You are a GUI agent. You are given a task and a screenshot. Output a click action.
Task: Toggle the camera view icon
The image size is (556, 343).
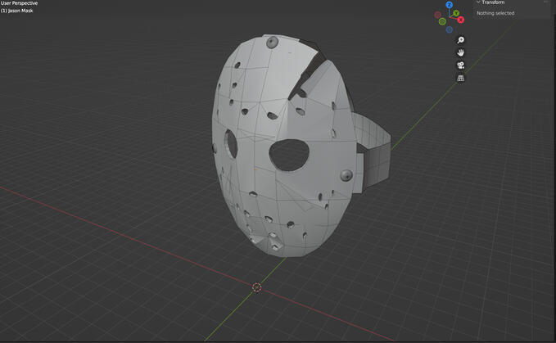pos(461,65)
